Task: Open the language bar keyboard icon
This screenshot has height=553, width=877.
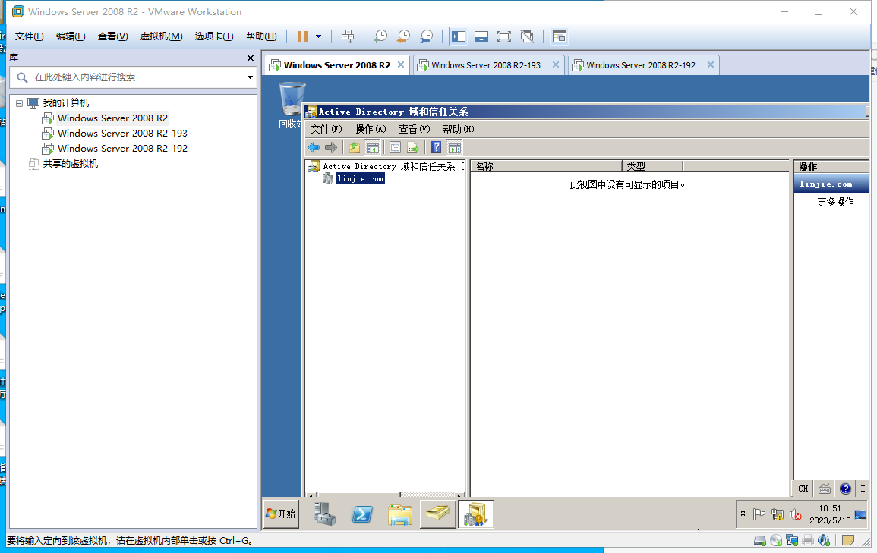Action: (825, 489)
